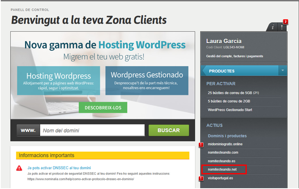299x189 pixels.
Task: Select Hosting Wordpress banner tile
Action: [x=58, y=80]
